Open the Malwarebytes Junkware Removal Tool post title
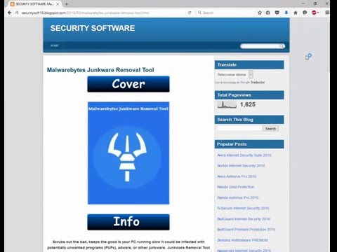Viewport: 337px width, 252px height. point(100,70)
